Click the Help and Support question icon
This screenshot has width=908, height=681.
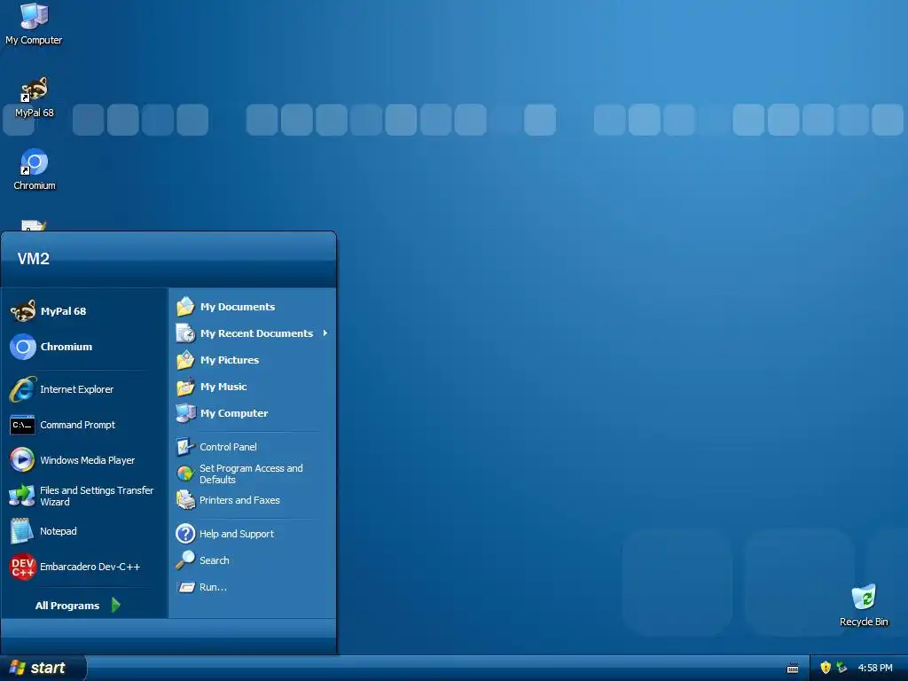click(x=185, y=533)
